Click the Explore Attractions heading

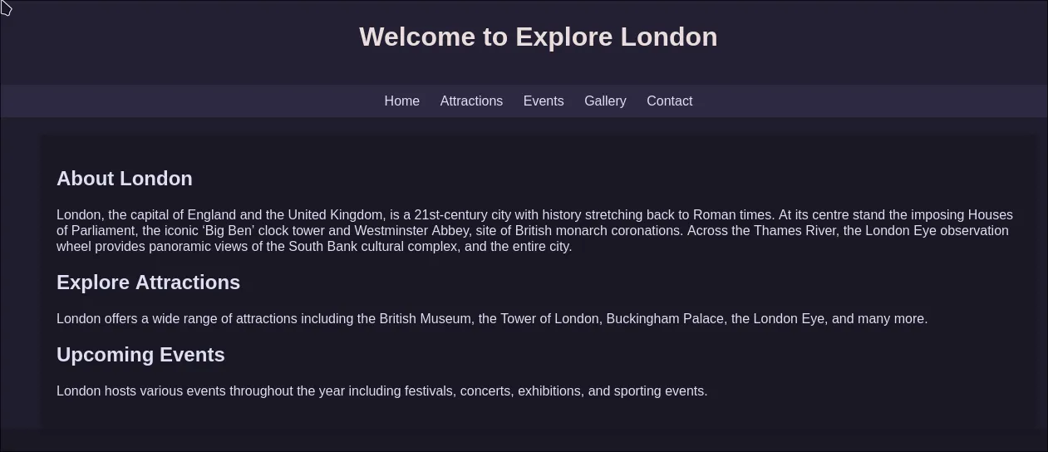click(x=148, y=282)
